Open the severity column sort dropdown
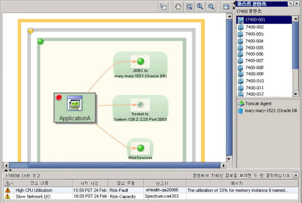Image resolution: width=302 pixels, height=203 pixels. pos(9,183)
